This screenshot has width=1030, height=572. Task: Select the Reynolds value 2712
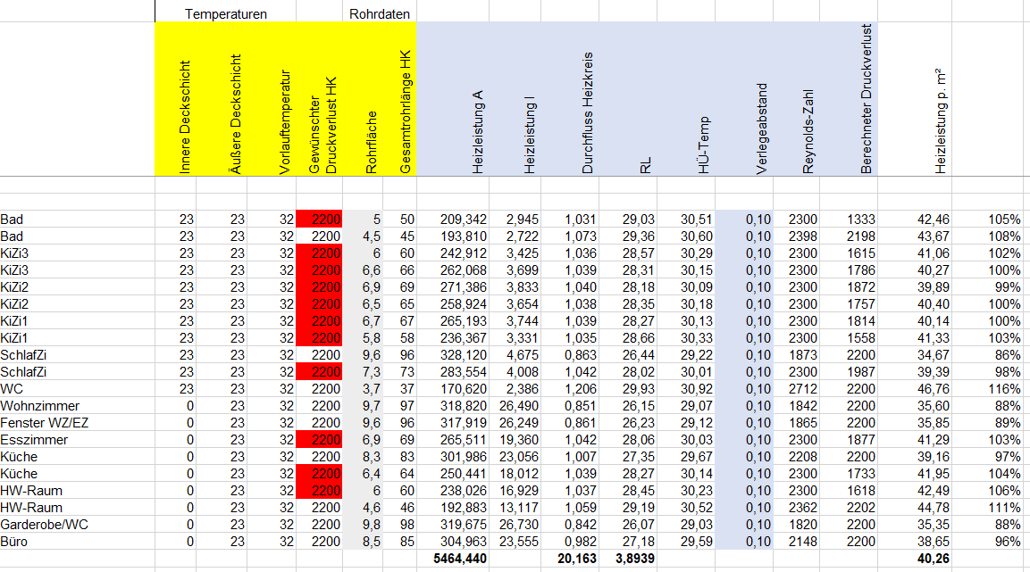pos(803,389)
